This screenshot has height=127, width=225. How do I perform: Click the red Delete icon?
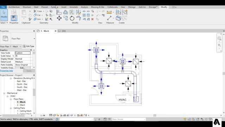pyautogui.click(x=92, y=19)
